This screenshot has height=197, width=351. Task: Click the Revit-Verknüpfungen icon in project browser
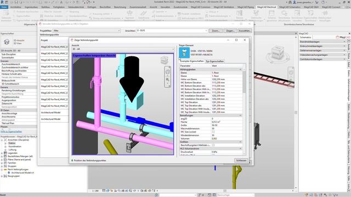click(x=5, y=170)
